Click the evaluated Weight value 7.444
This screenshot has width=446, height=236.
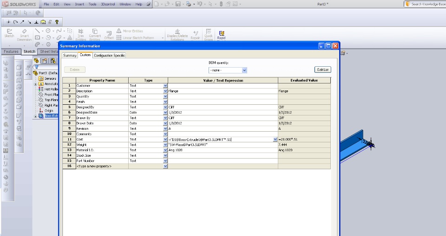tap(283, 145)
